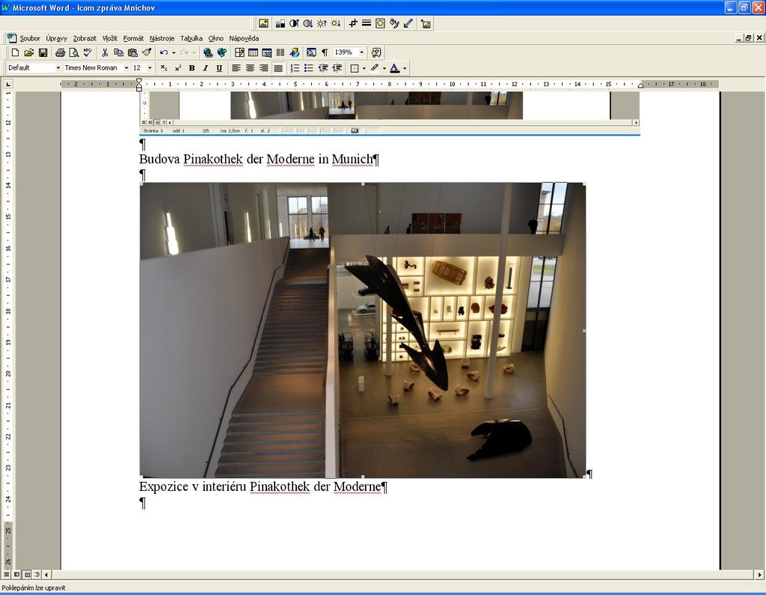
Task: Increase picture brightness
Action: click(x=322, y=23)
